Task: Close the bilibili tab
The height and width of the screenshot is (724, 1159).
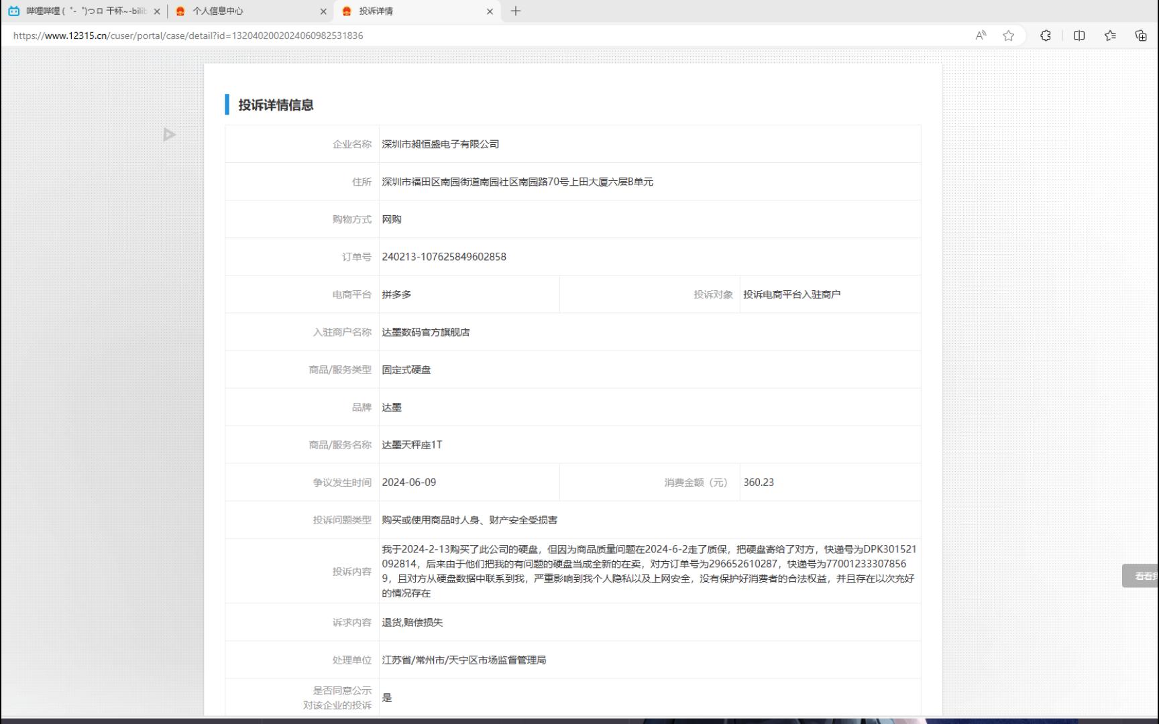Action: 157,11
